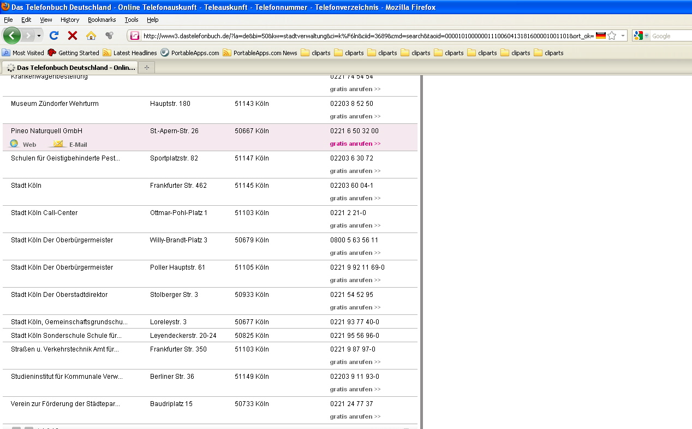Image resolution: width=692 pixels, height=429 pixels.
Task: Go to the Home page icon
Action: point(91,35)
